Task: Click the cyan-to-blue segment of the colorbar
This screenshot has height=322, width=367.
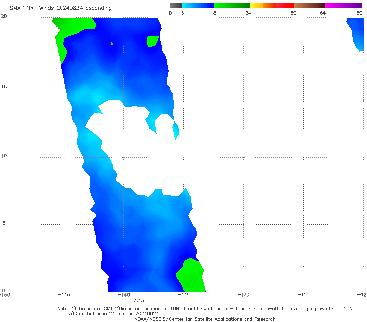Action: [x=198, y=6]
